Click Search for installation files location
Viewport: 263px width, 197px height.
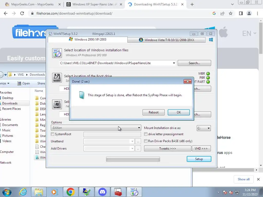(x=194, y=63)
